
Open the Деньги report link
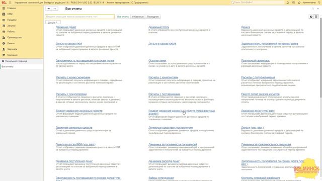(x=246, y=27)
